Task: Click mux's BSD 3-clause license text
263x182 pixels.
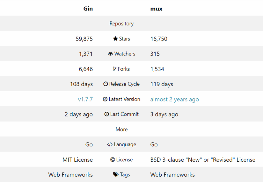Action: [x=203, y=160]
